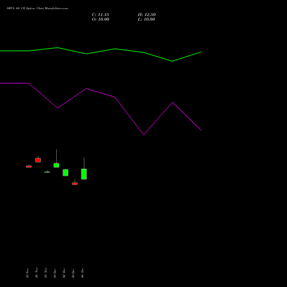The image size is (287, 287).
Task: Click the tall green candle for 04 Dec
Action: [84, 174]
